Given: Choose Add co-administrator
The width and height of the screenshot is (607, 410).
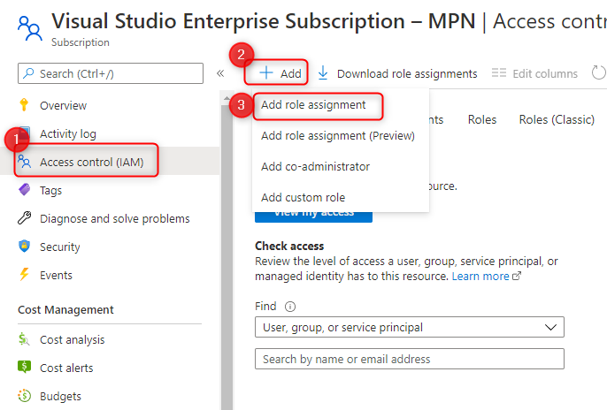Looking at the screenshot, I should (315, 166).
